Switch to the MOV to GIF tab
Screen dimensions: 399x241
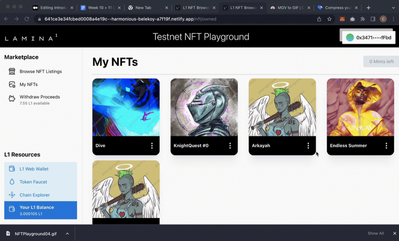coord(290,8)
